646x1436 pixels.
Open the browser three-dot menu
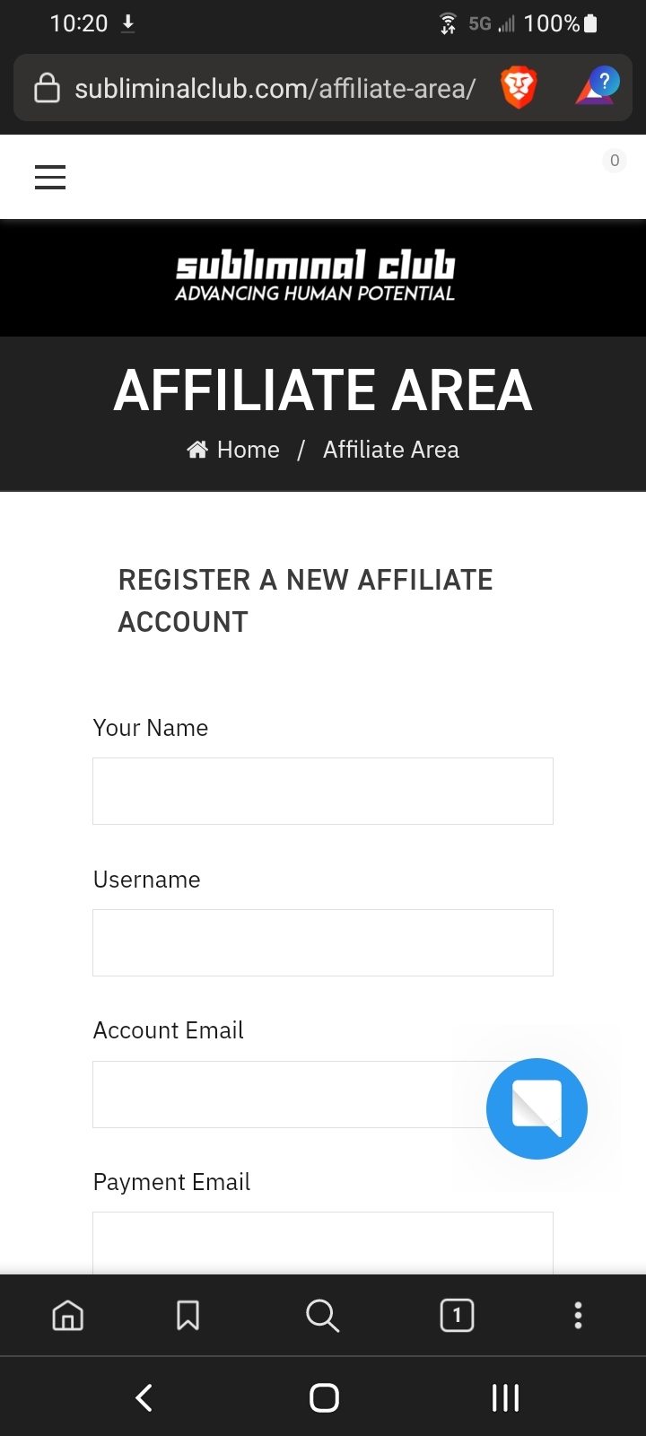pyautogui.click(x=578, y=1315)
